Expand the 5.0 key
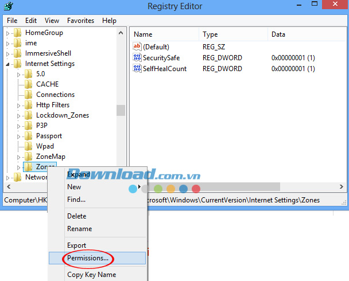The width and height of the screenshot is (349, 281). point(19,75)
